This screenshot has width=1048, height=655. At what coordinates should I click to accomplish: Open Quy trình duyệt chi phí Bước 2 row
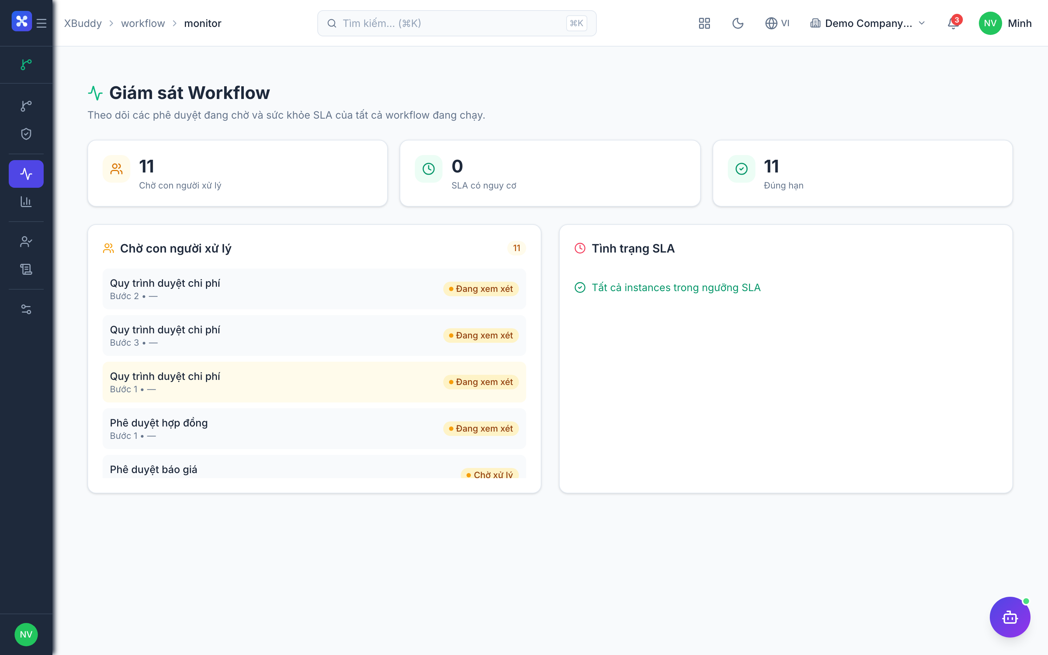(x=314, y=289)
